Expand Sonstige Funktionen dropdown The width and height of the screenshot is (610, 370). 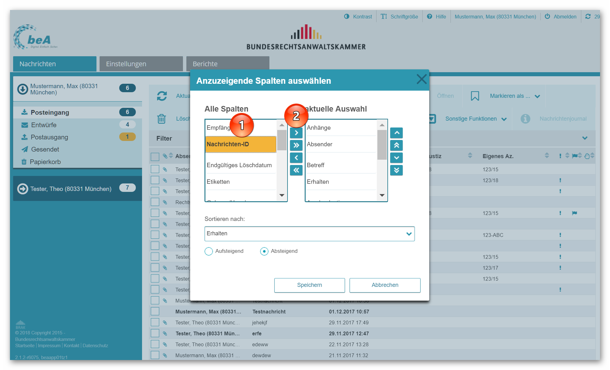475,119
